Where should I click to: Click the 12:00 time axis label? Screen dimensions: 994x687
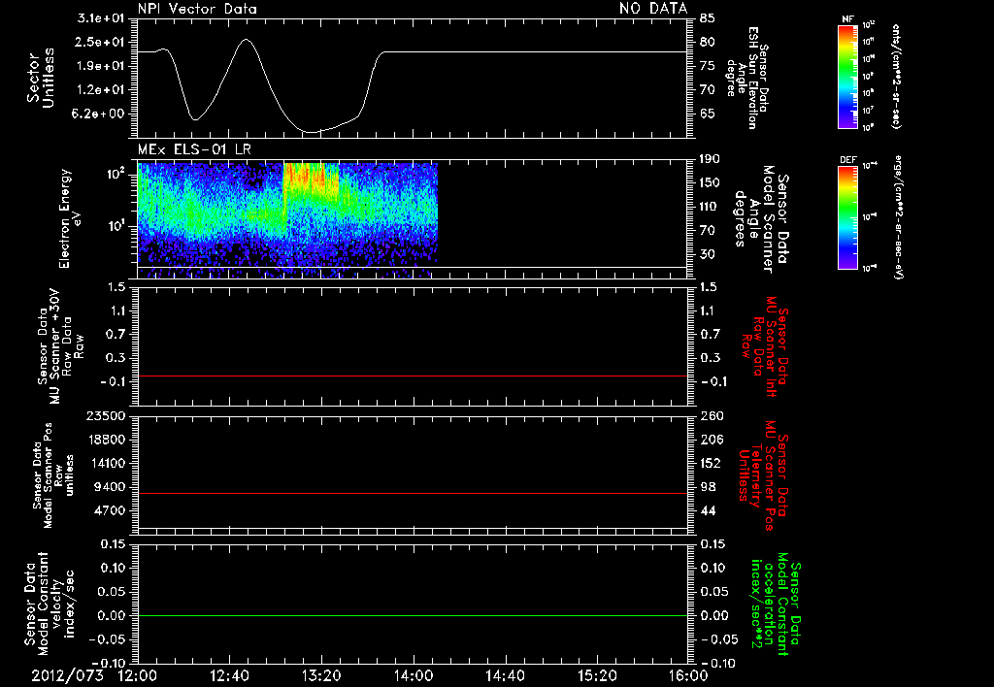[x=138, y=675]
